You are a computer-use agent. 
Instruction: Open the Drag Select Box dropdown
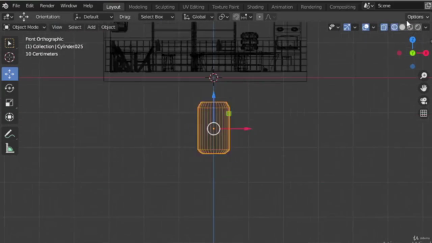tap(157, 17)
